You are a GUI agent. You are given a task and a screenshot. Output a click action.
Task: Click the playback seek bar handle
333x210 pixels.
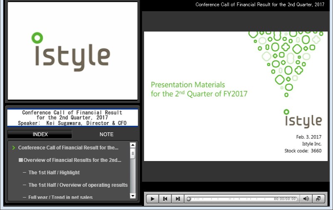pyautogui.click(x=189, y=199)
